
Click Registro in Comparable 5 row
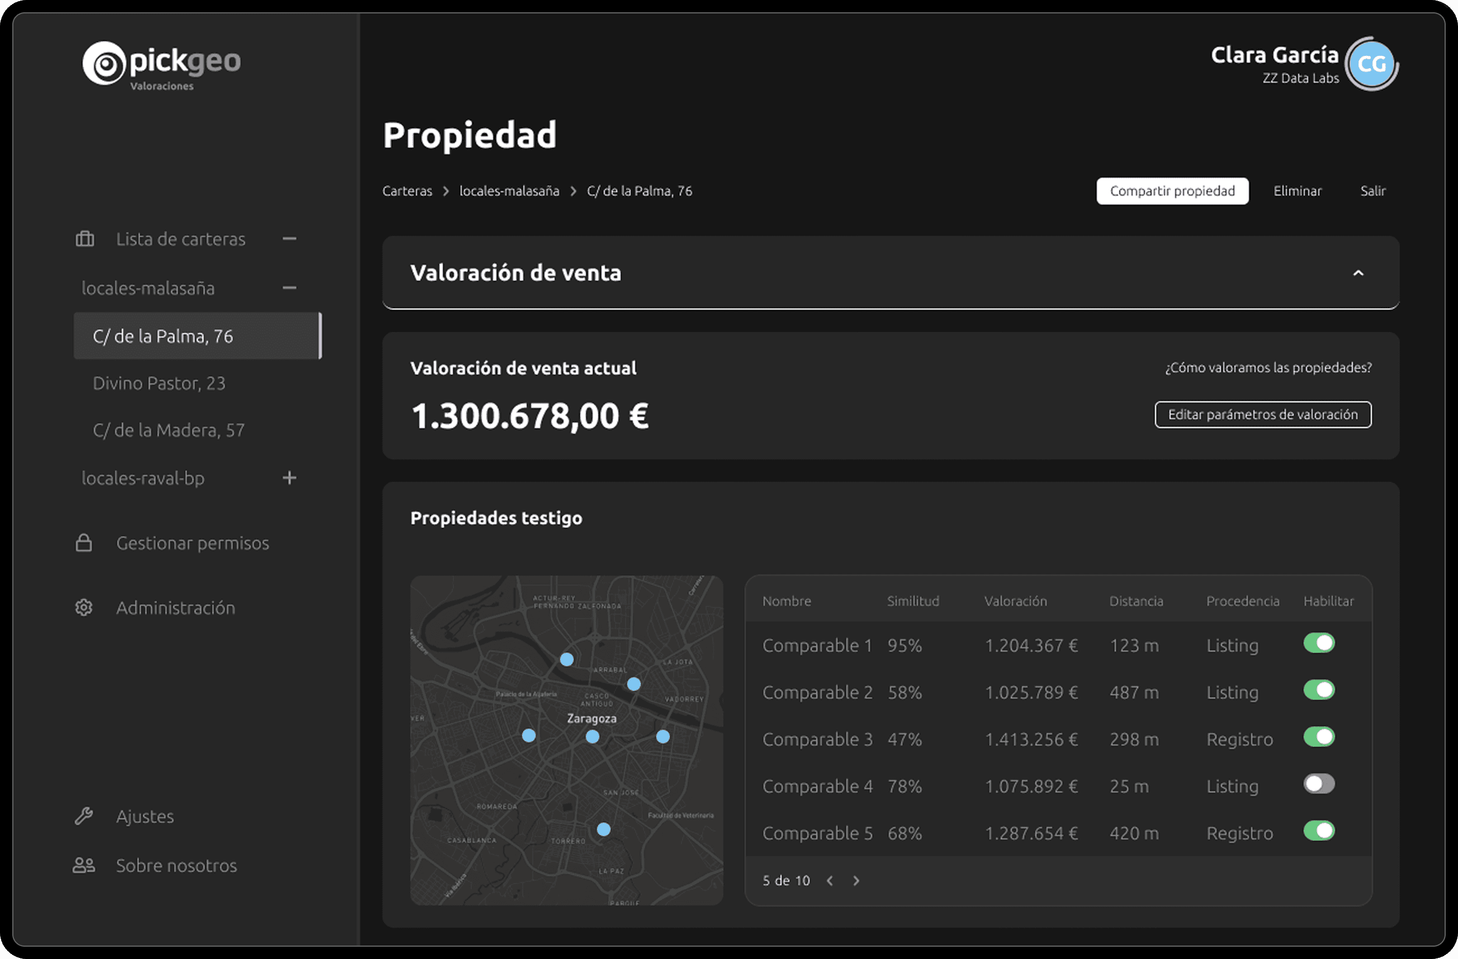click(1239, 833)
